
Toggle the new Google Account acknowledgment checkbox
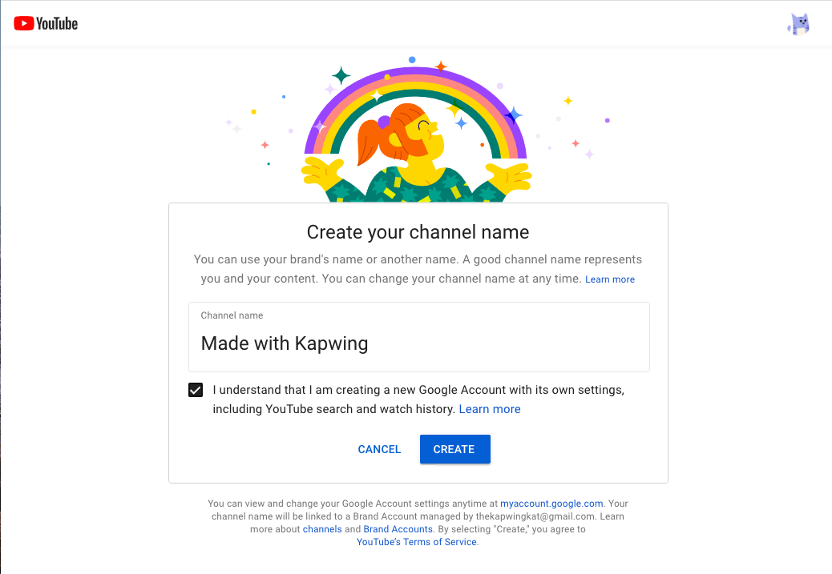pyautogui.click(x=195, y=391)
